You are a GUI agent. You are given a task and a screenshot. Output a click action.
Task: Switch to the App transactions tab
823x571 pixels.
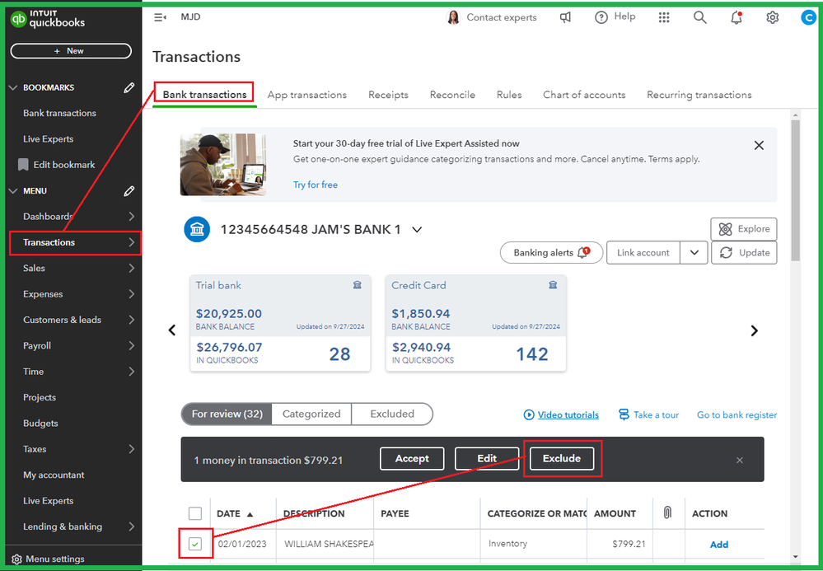click(x=307, y=95)
